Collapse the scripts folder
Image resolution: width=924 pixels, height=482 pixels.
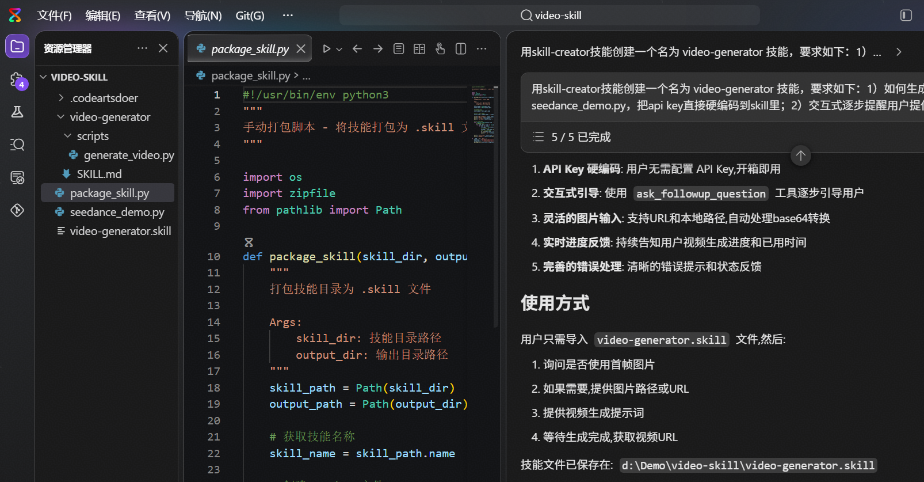pyautogui.click(x=68, y=136)
